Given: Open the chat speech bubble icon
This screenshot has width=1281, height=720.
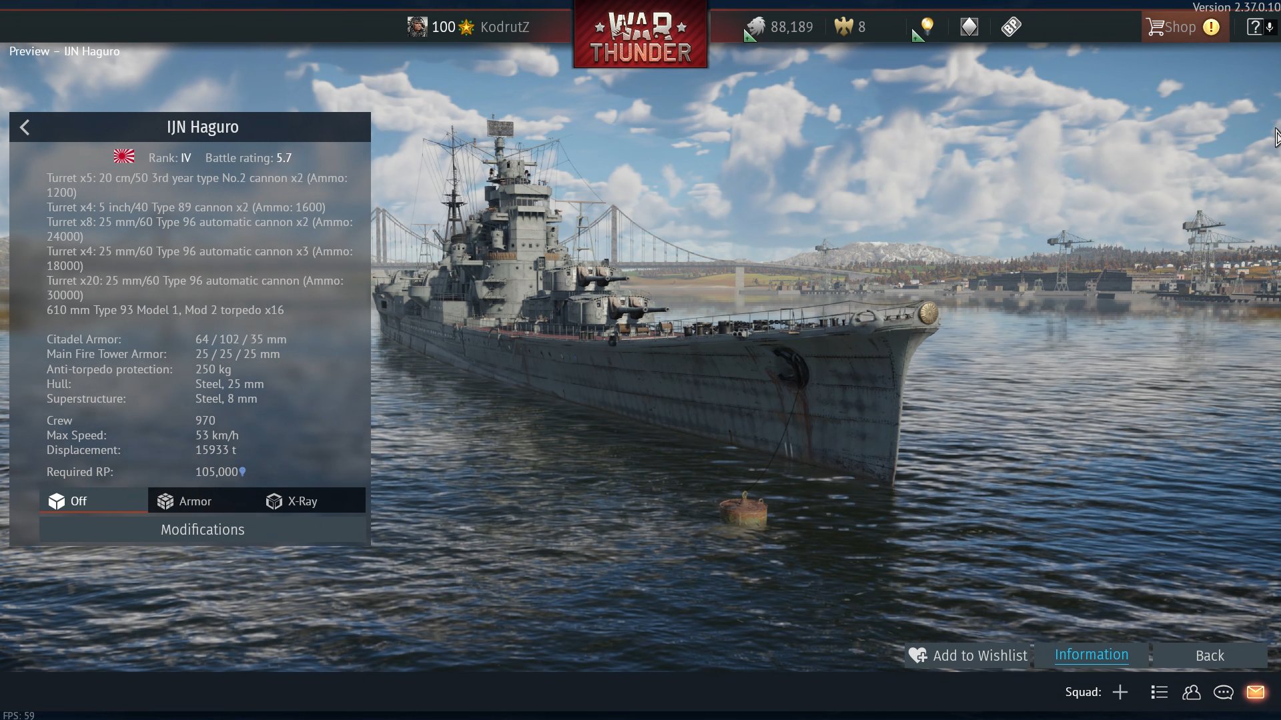Looking at the screenshot, I should coord(1224,692).
